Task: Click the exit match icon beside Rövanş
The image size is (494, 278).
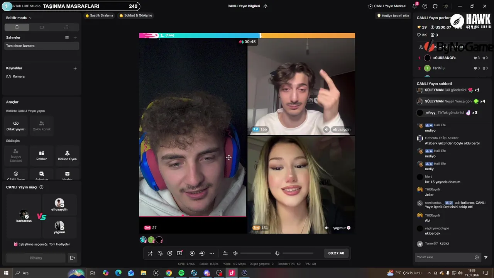Action: (72, 258)
